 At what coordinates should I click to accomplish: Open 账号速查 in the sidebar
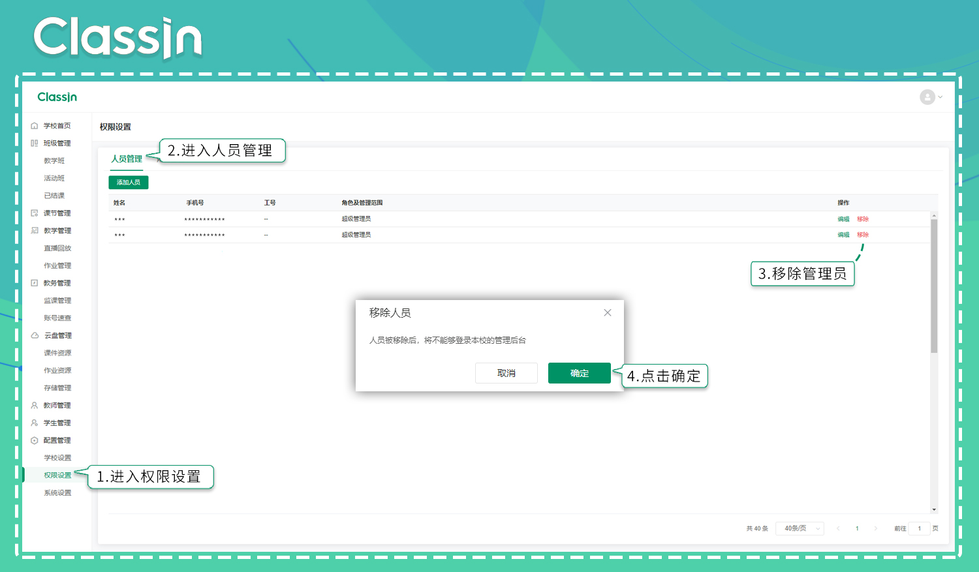(57, 318)
